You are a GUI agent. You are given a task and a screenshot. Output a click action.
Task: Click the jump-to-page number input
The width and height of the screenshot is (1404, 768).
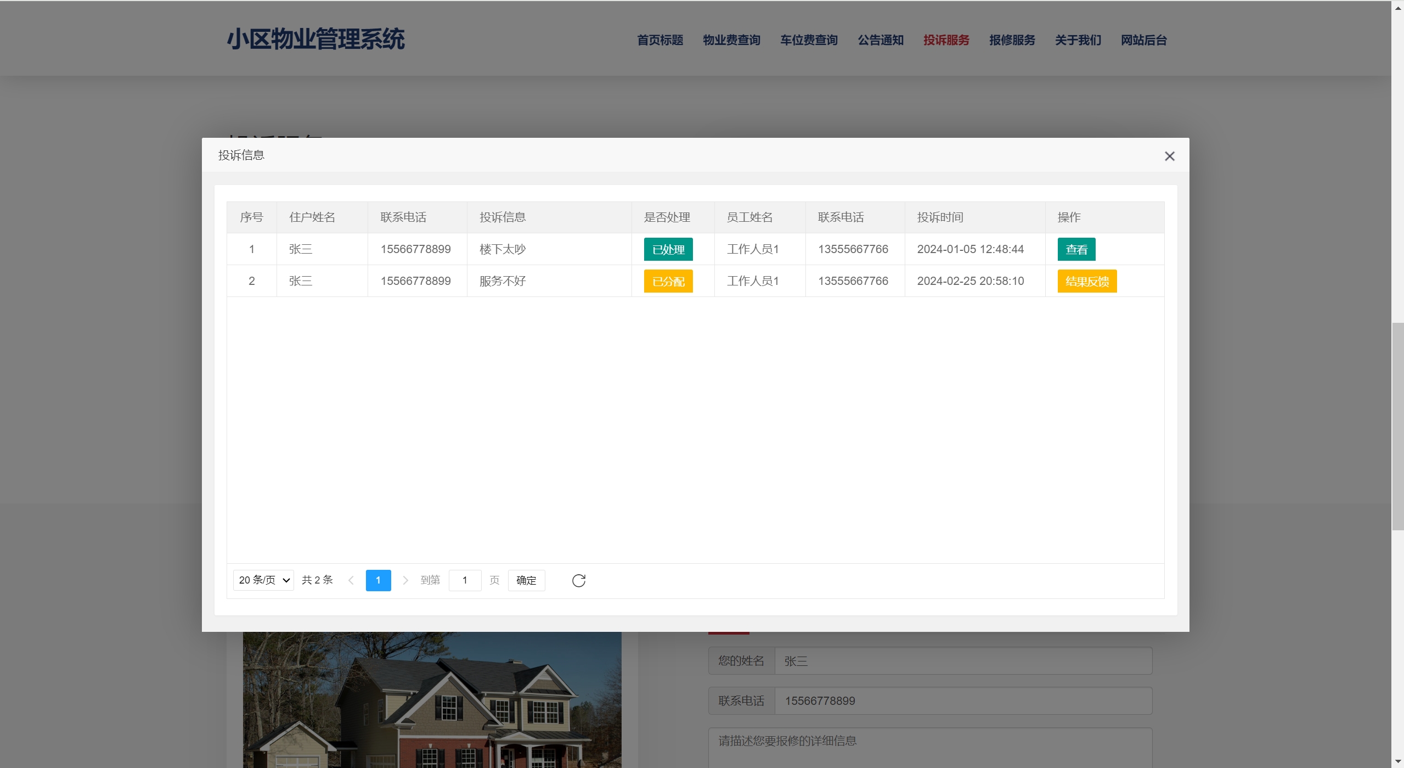pos(465,580)
